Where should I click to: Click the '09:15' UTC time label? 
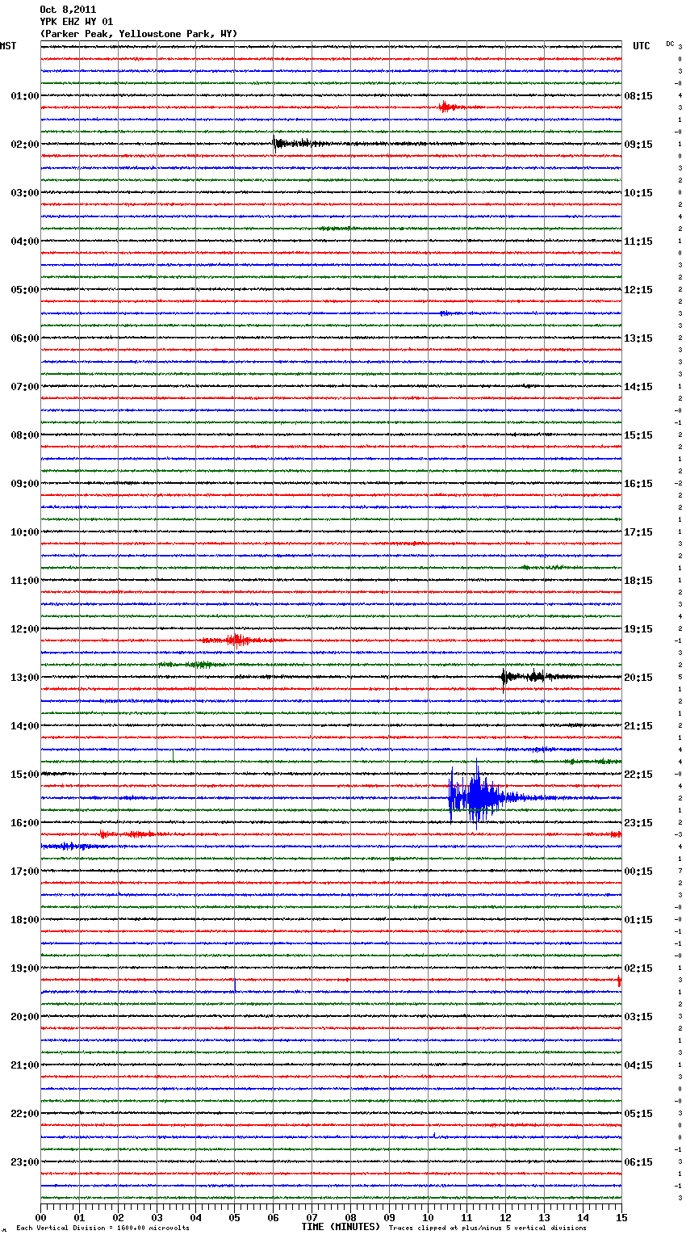[638, 145]
